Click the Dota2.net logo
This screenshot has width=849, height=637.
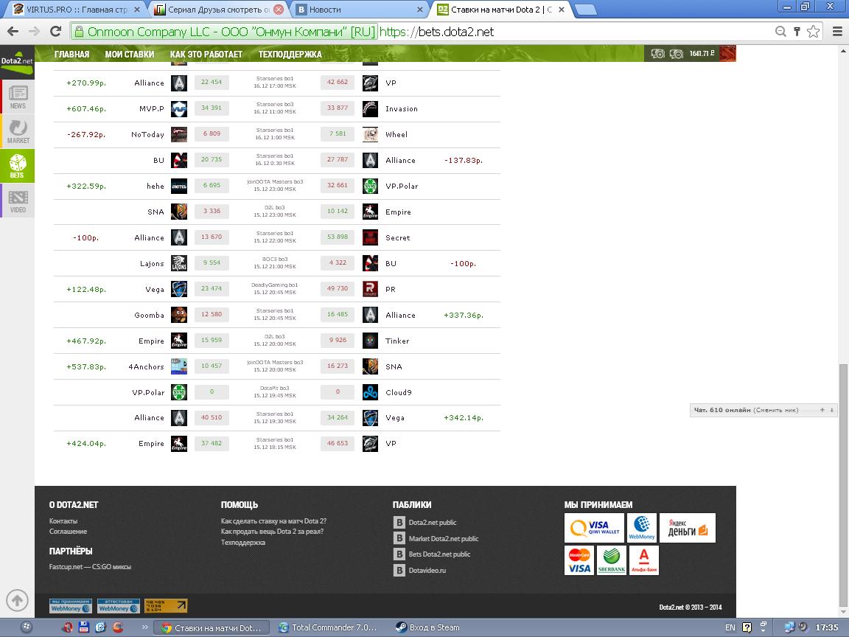17,62
